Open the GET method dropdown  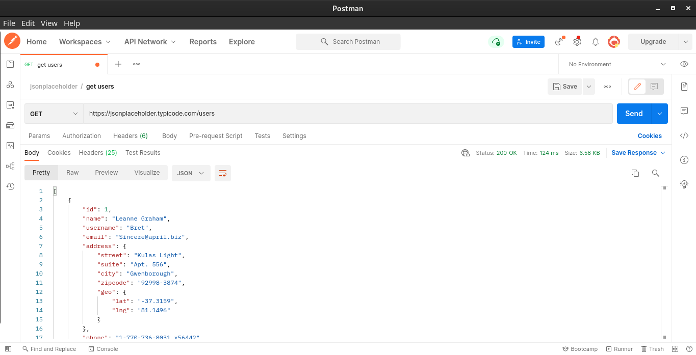pos(54,114)
